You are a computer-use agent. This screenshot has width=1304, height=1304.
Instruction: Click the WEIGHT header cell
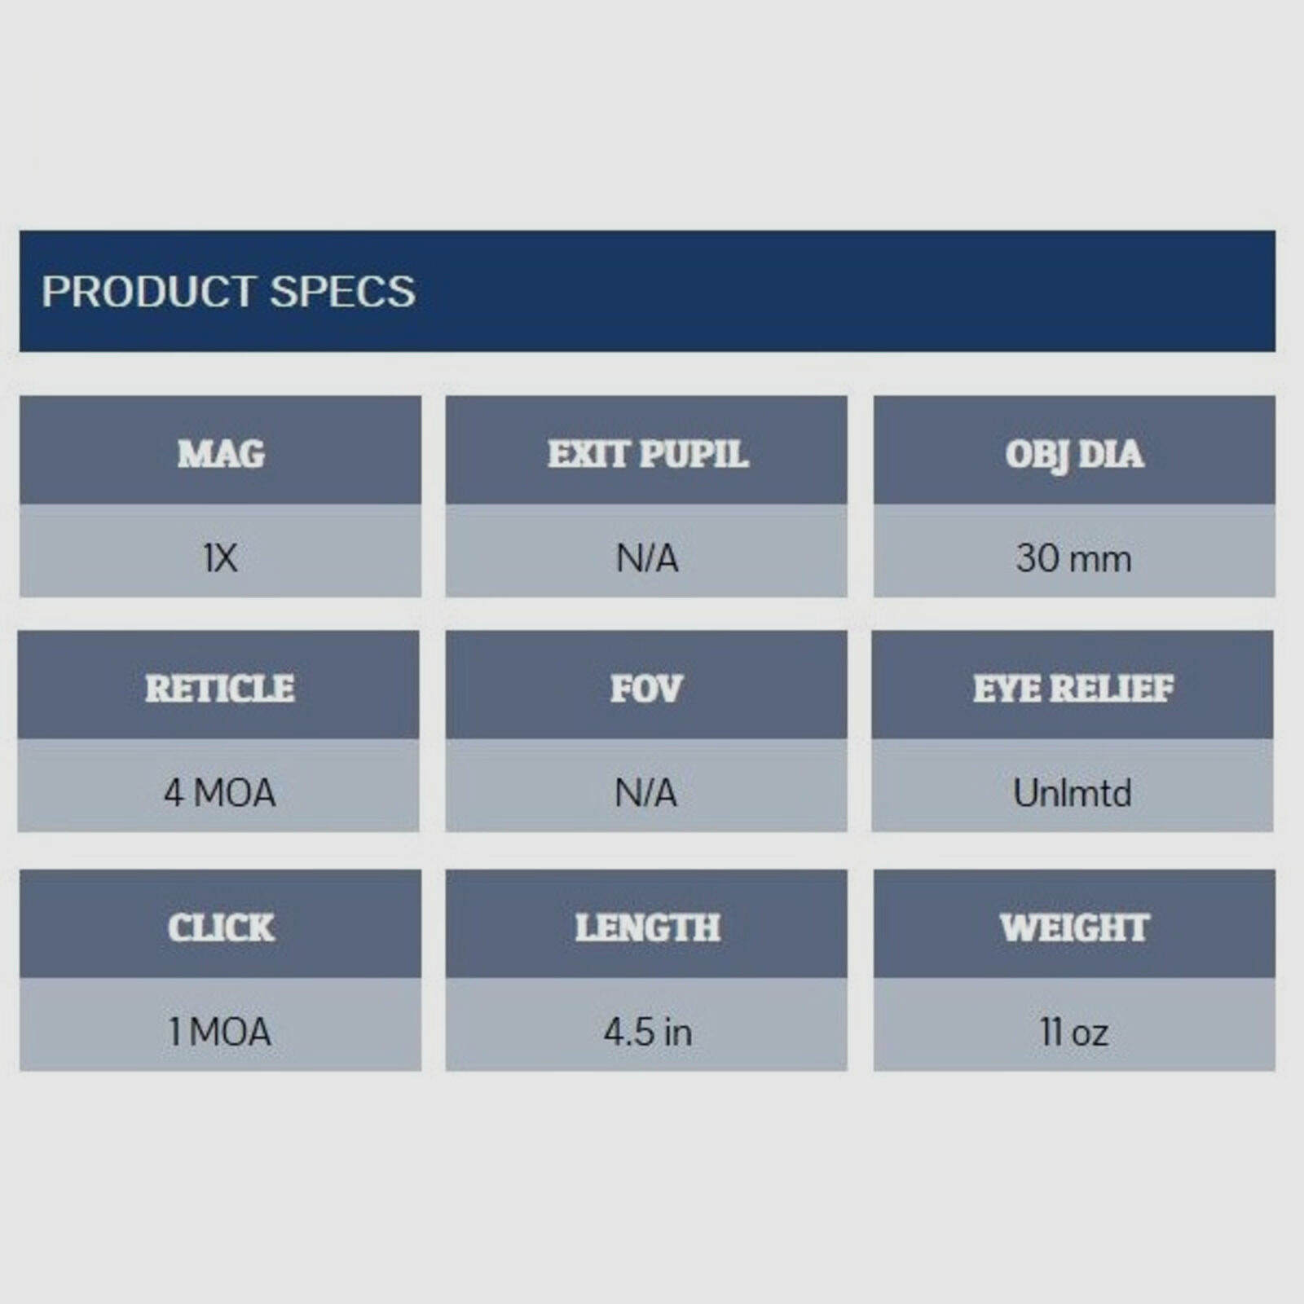tap(1074, 927)
